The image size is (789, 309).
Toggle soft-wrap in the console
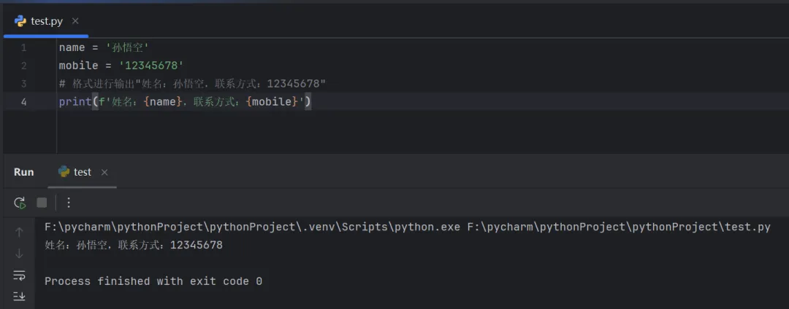20,275
